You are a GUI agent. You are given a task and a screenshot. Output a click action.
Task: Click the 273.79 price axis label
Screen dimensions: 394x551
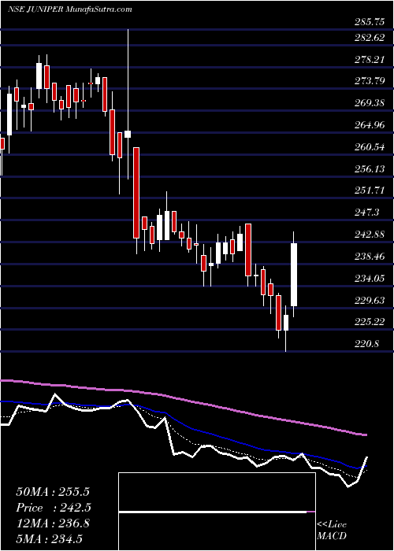369,82
